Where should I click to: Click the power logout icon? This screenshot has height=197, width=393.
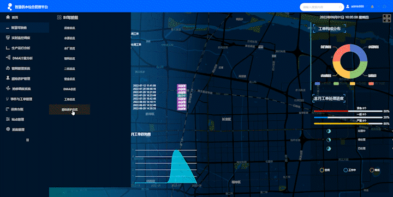point(384,7)
